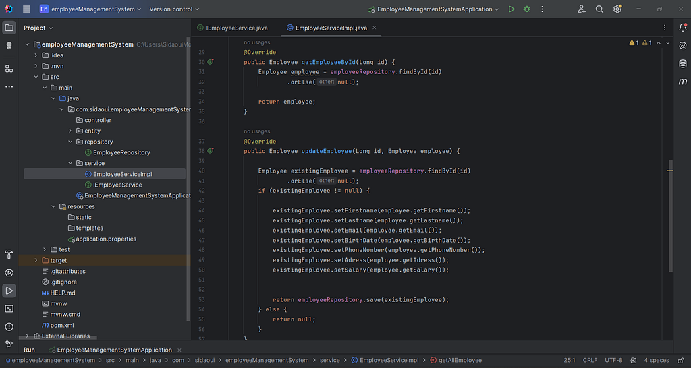Open the Database tool window
Viewport: 691px width, 368px height.
coord(683,64)
